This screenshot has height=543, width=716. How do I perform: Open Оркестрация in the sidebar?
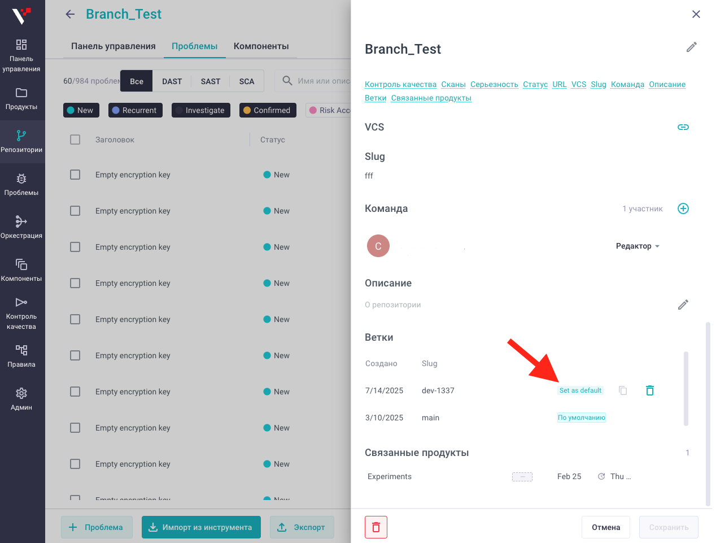click(x=21, y=227)
